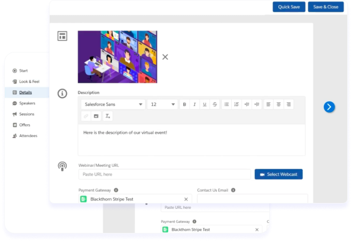Align text left
The width and height of the screenshot is (352, 242).
coord(268,104)
